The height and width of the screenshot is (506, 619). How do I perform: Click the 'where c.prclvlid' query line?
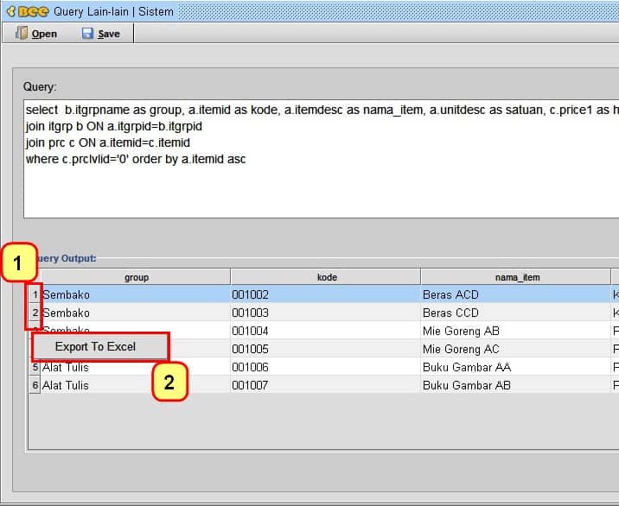(x=136, y=159)
